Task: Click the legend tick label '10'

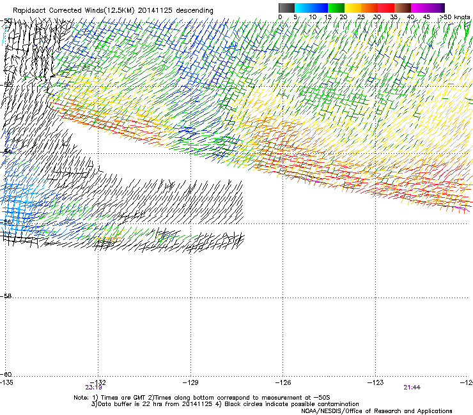Action: click(313, 17)
